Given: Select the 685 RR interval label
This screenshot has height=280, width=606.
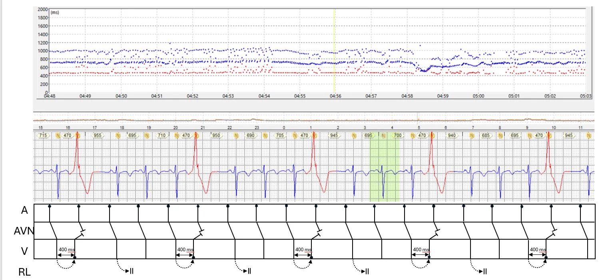Looking at the screenshot, I should 486,135.
